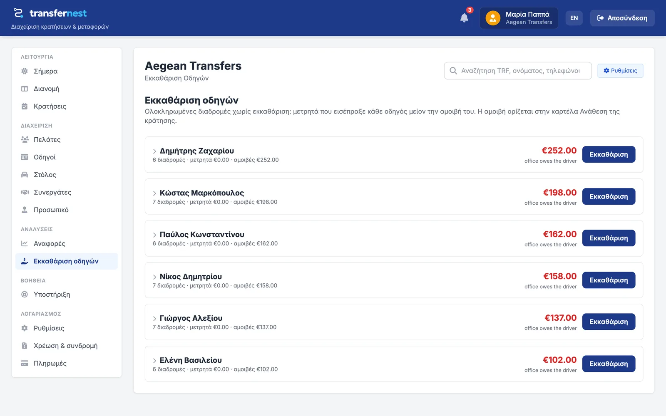Focus the Αναζήτηση TRF search field
666x416 pixels.
coord(518,71)
